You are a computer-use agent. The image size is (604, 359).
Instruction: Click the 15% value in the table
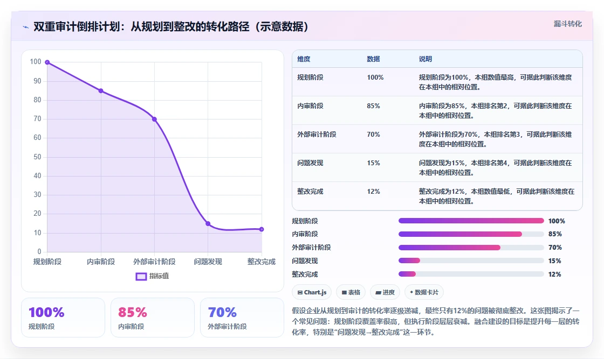[x=373, y=163]
